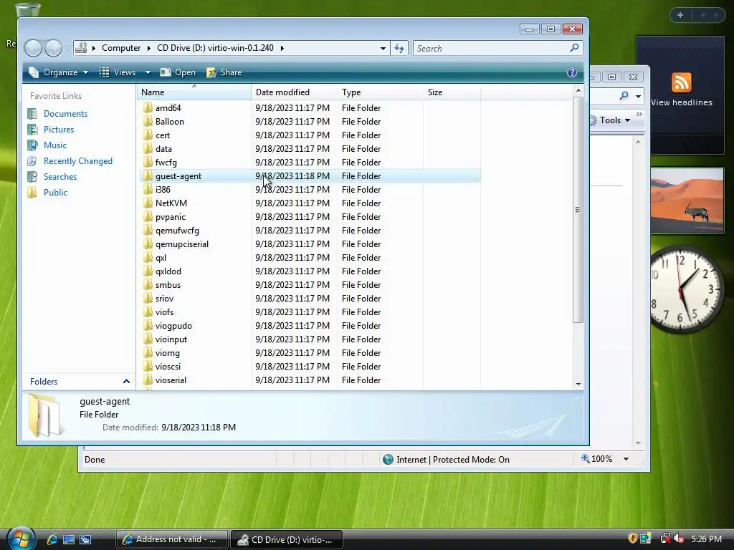Open Explorer Help question mark icon
Viewport: 734px width, 550px height.
coord(571,72)
